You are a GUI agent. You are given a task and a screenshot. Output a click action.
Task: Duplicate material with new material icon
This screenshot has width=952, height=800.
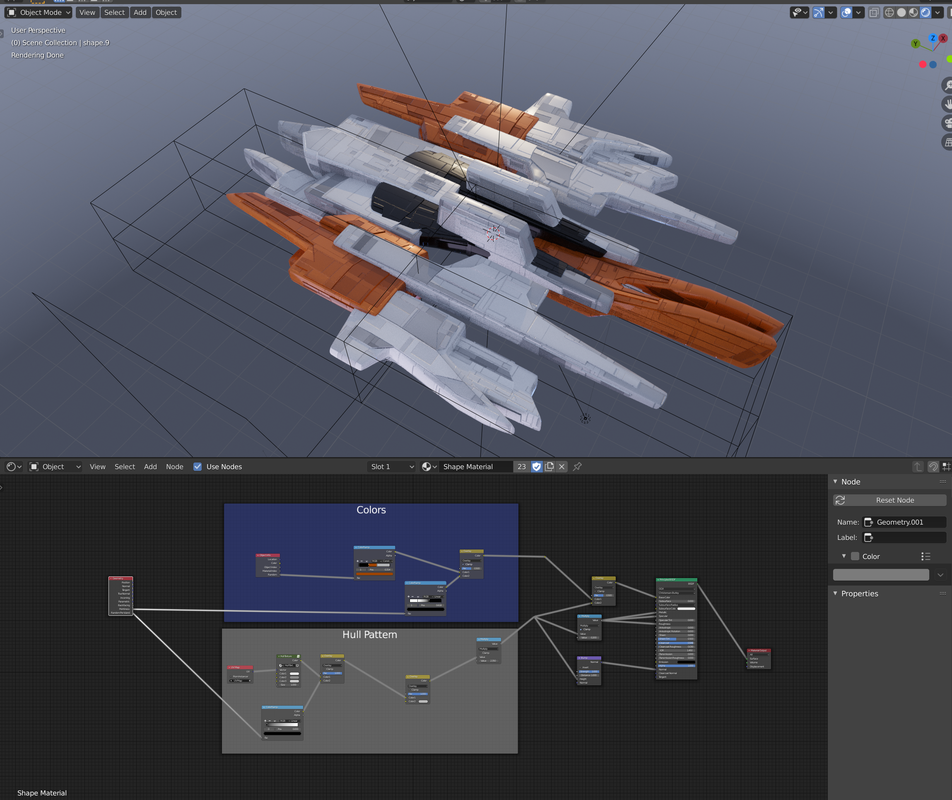[x=549, y=467]
